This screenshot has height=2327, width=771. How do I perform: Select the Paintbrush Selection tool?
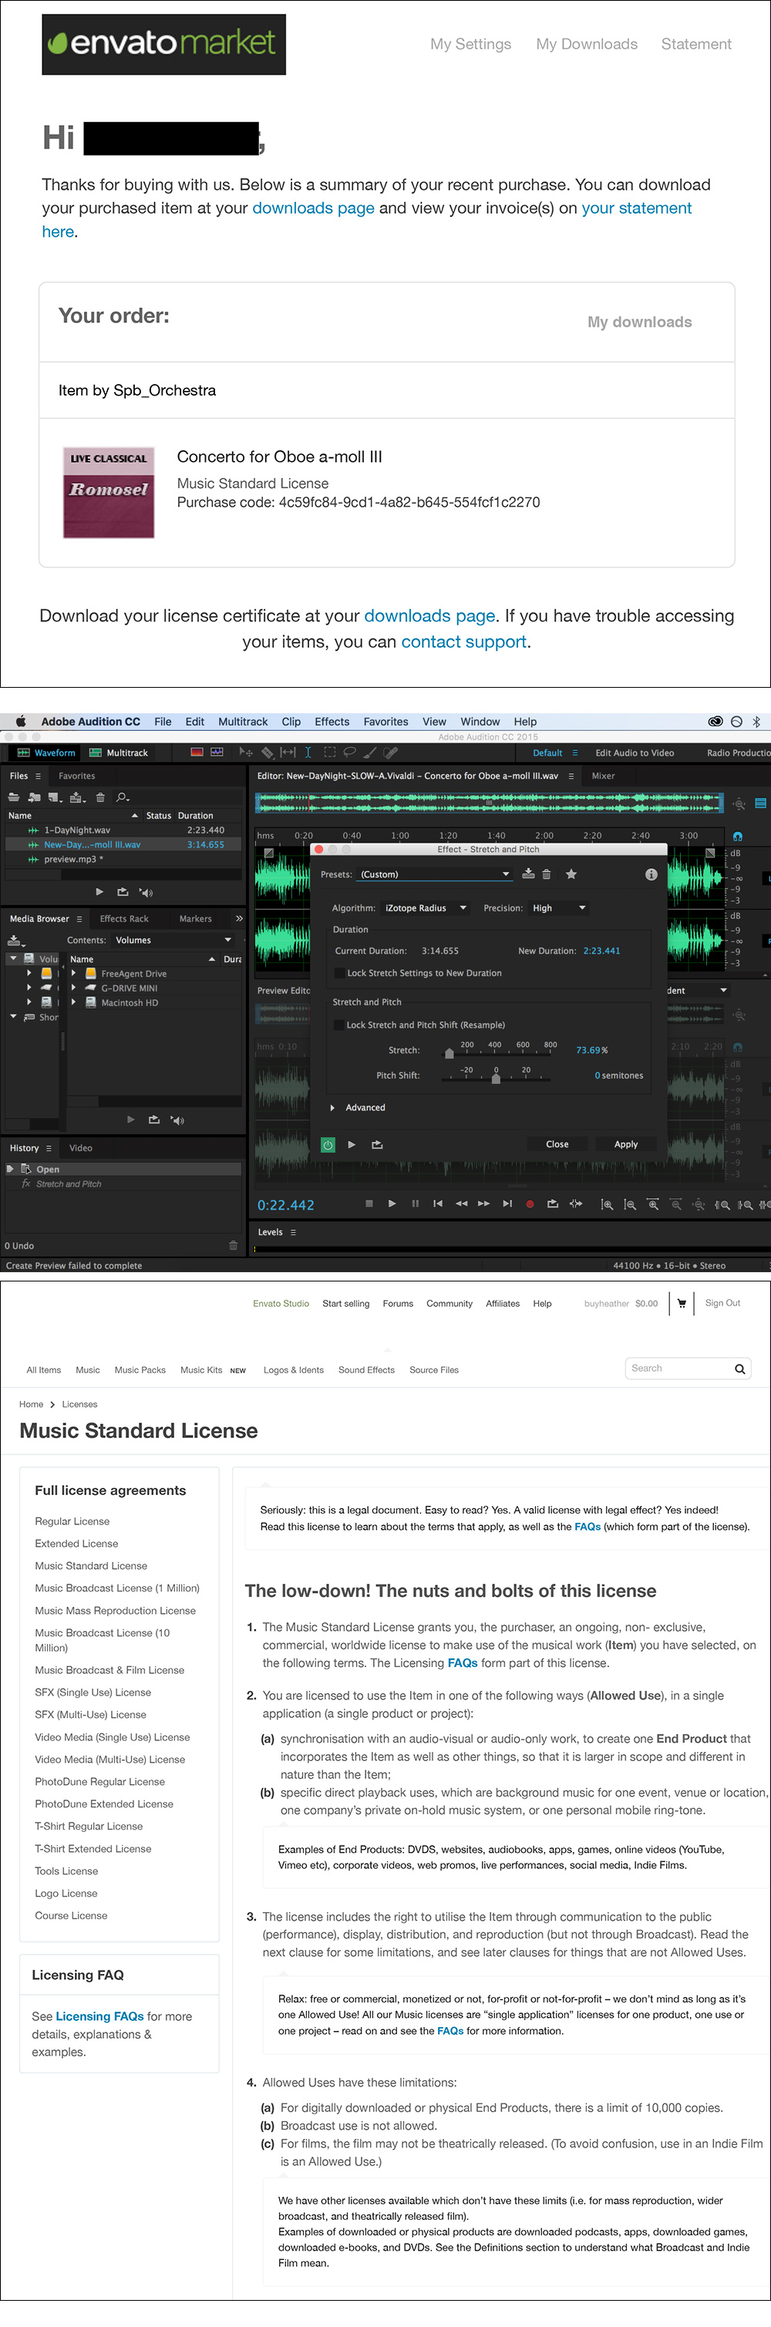(x=370, y=752)
